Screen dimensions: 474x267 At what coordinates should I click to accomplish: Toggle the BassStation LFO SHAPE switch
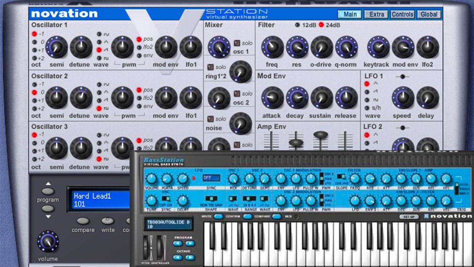click(211, 198)
